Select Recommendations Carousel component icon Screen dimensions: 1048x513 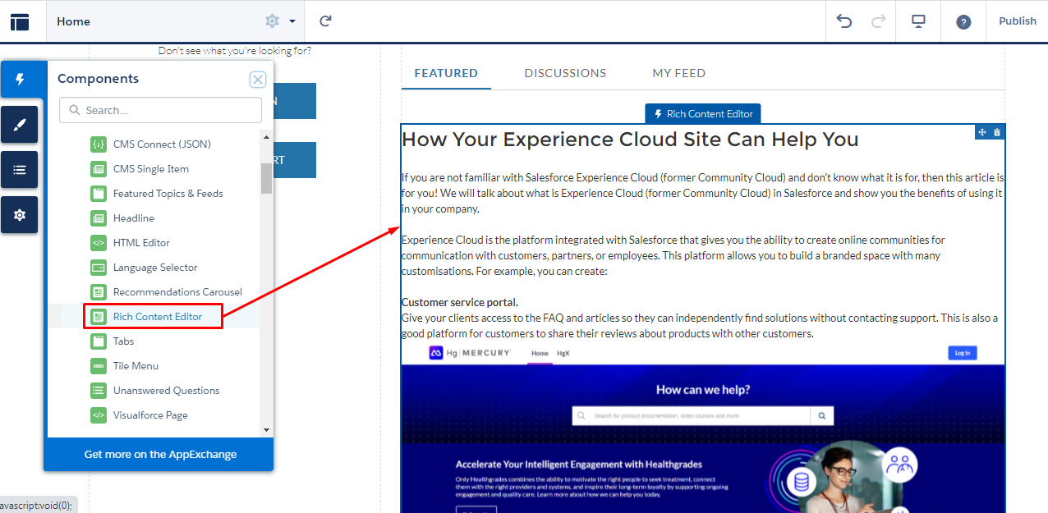[x=99, y=292]
